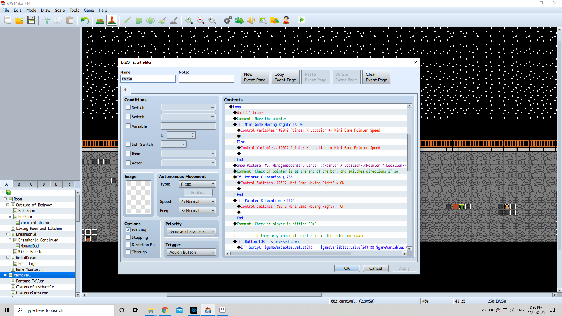Collapse the RedRoom tree node
This screenshot has height=316, width=562.
[10, 217]
